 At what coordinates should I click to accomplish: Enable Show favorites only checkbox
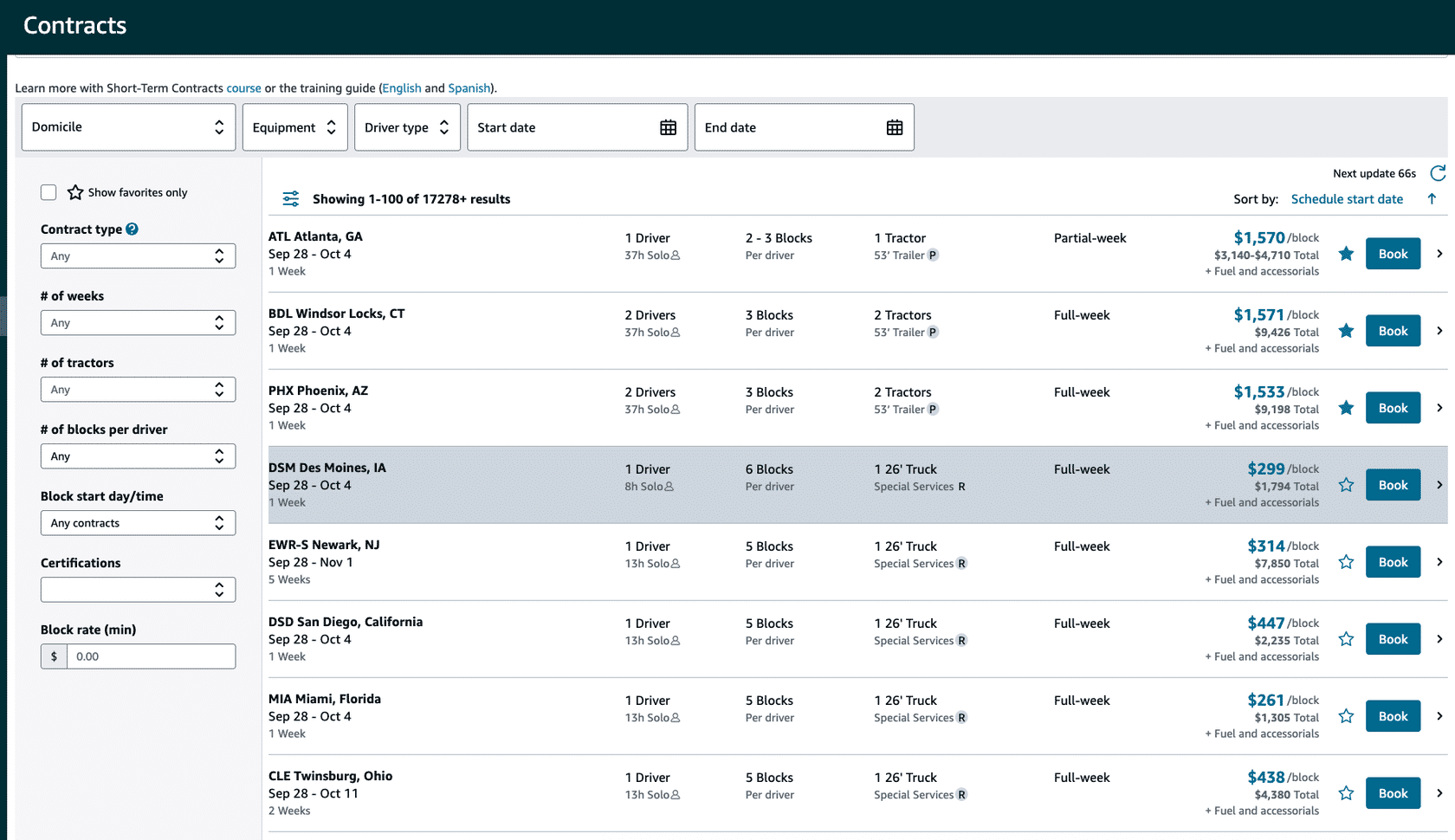48,192
